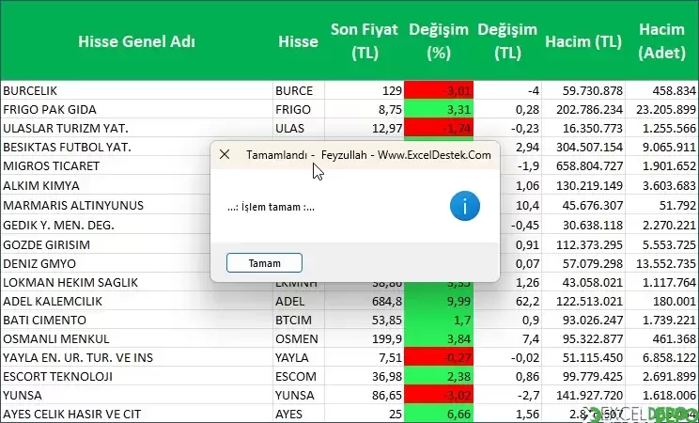Click the BTCIM ticker cell
This screenshot has width=699, height=423.
299,320
